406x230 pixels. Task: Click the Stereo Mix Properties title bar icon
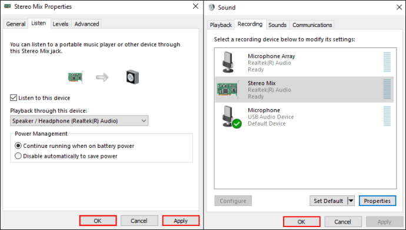8,6
